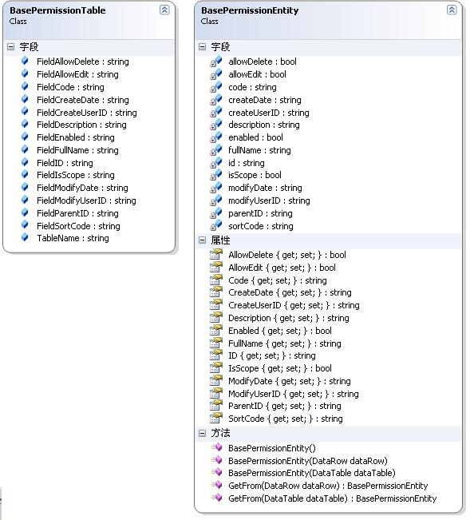Select 'FieldModifyDate : string' row

coord(82,188)
